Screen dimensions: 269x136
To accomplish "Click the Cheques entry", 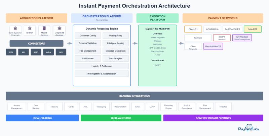I will point(157,41).
